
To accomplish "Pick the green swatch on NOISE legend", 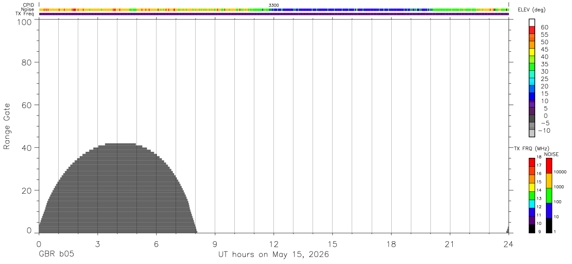I will tap(549, 196).
